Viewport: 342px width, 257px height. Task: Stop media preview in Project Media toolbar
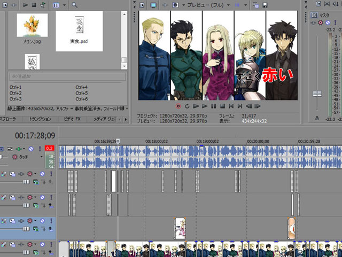pyautogui.click(x=34, y=5)
